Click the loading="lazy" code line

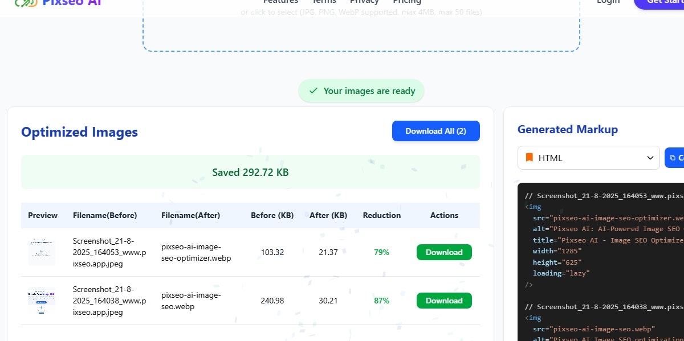[561, 273]
